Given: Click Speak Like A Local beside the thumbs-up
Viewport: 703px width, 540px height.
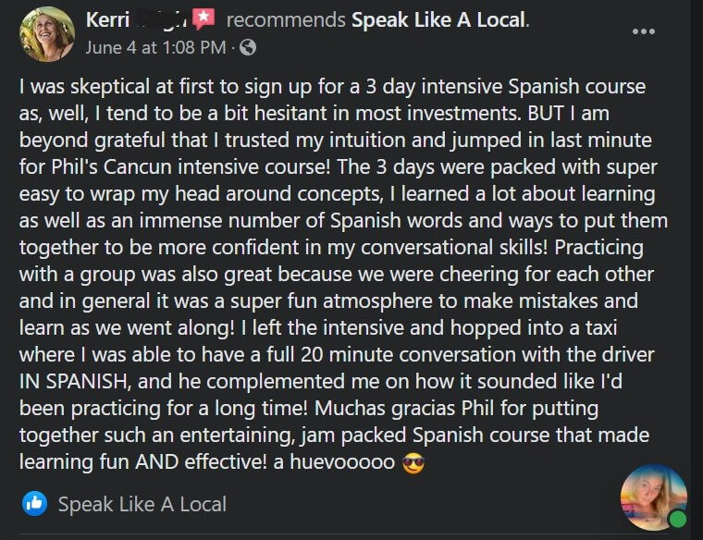Looking at the screenshot, I should [x=142, y=504].
